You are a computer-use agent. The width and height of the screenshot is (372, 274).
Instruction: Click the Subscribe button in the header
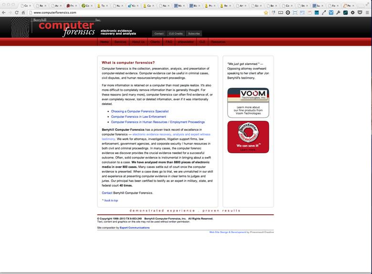tap(194, 34)
